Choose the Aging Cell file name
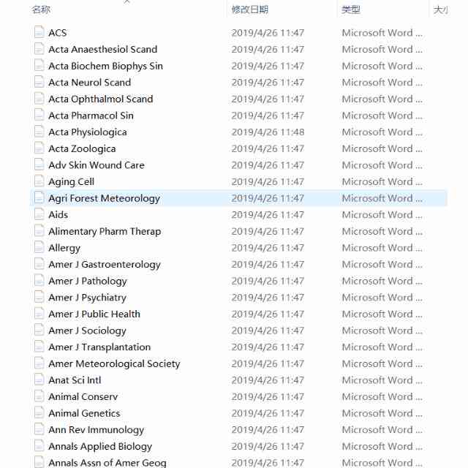This screenshot has width=468, height=468. pos(72,182)
